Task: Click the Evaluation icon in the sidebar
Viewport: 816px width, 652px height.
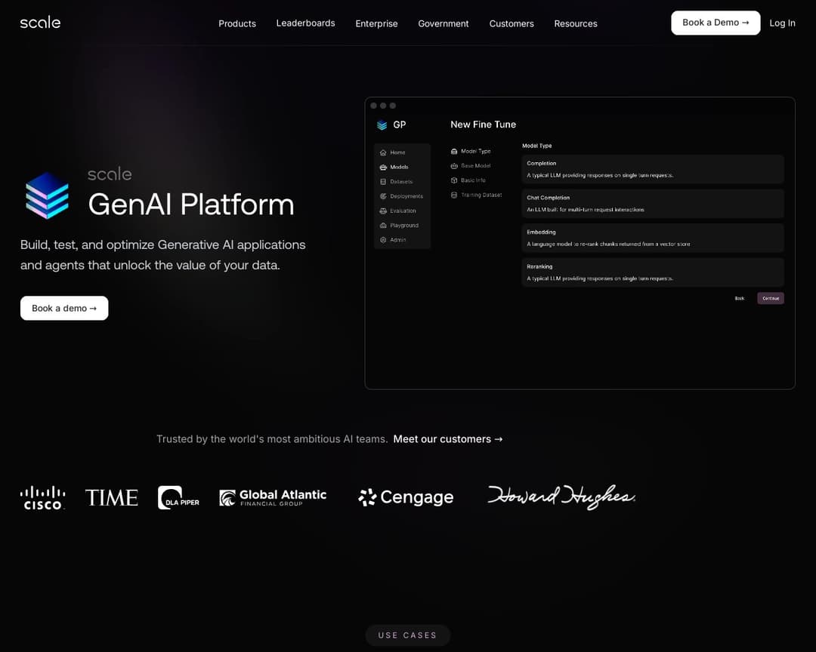Action: point(383,211)
